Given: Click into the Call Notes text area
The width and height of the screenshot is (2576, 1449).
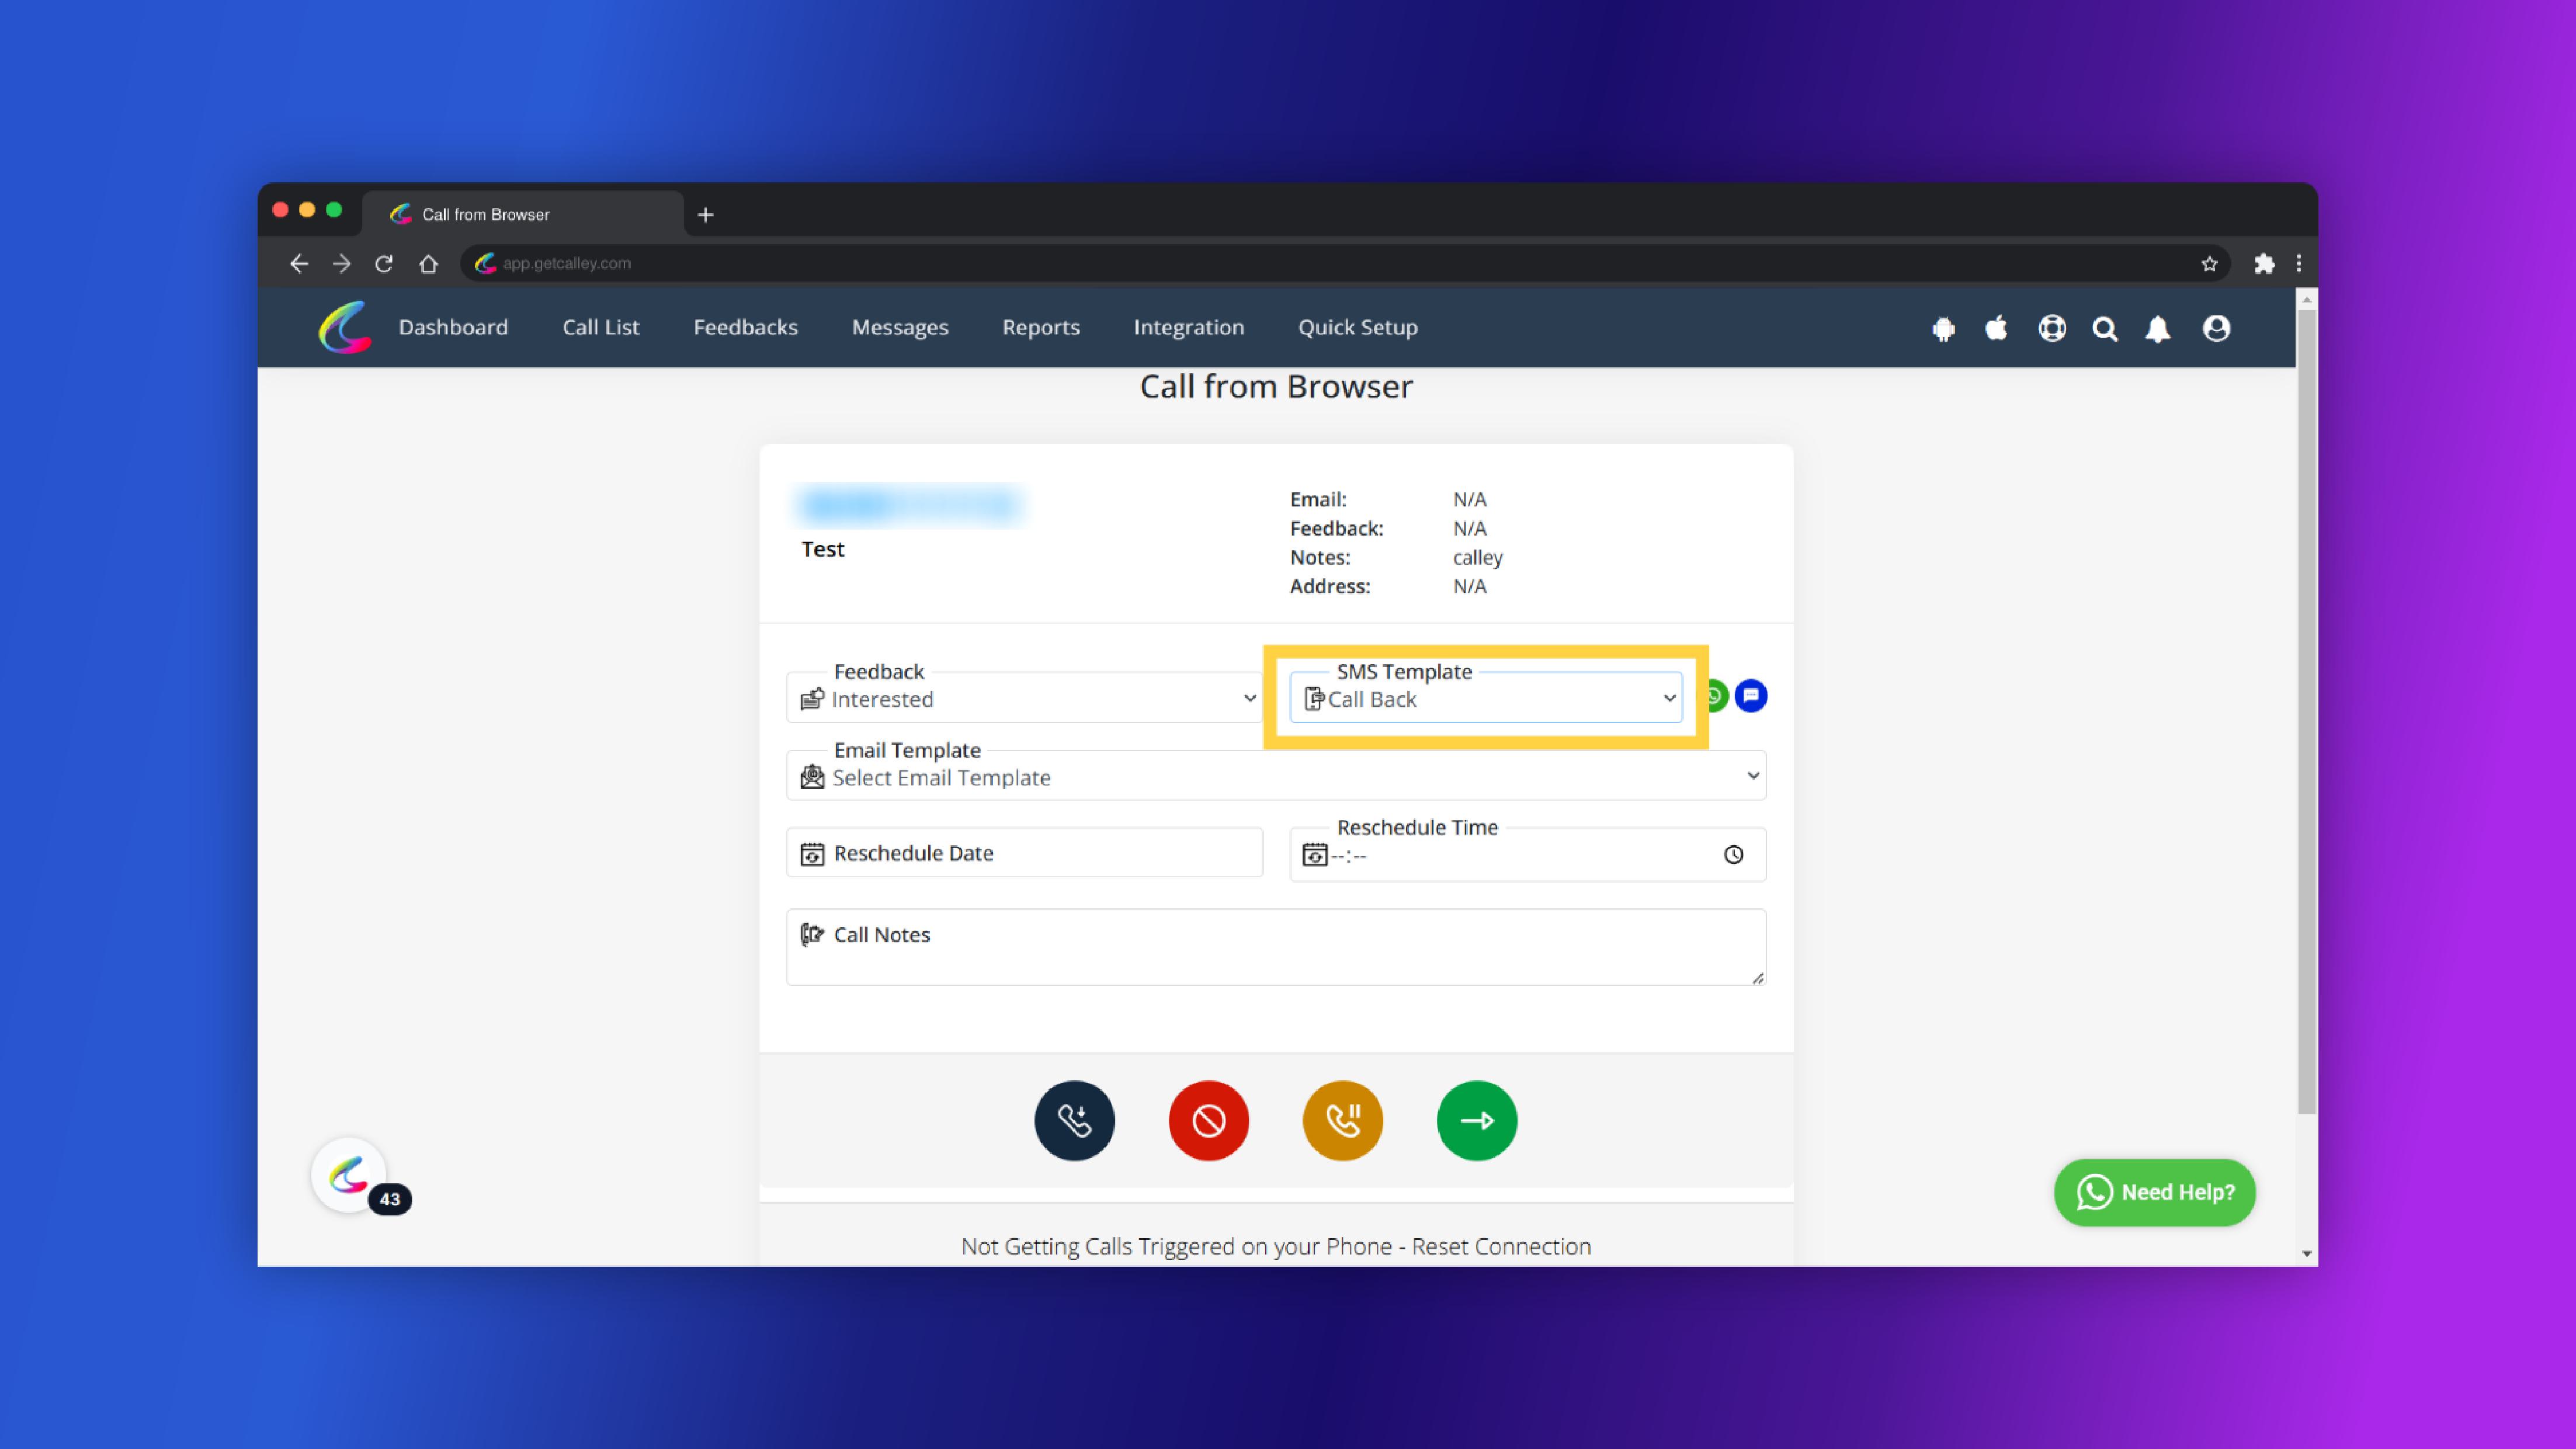Looking at the screenshot, I should point(1275,947).
